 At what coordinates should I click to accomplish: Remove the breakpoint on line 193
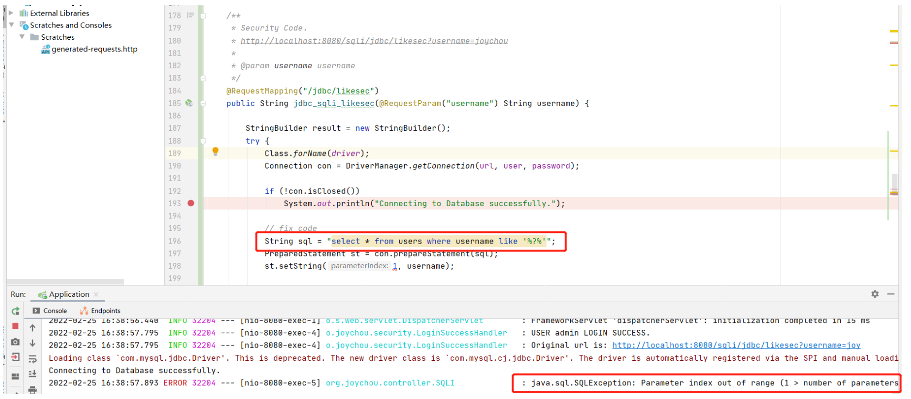191,203
